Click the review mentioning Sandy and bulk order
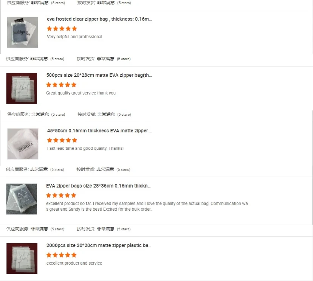The width and height of the screenshot is (313, 281). (x=147, y=206)
